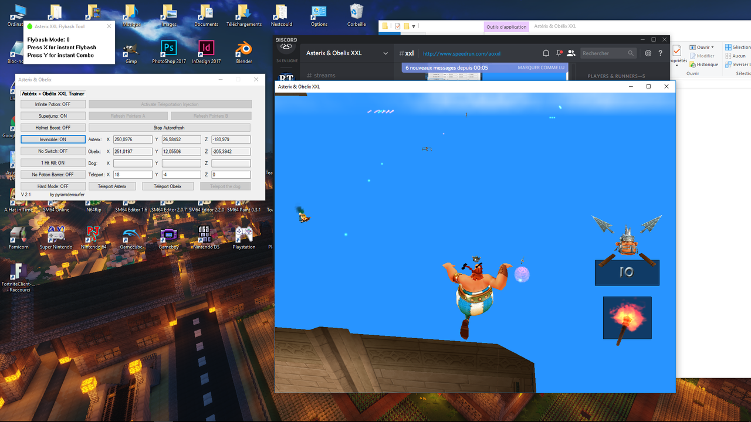Click Asterix Y coordinate value 26,58492

pos(181,139)
